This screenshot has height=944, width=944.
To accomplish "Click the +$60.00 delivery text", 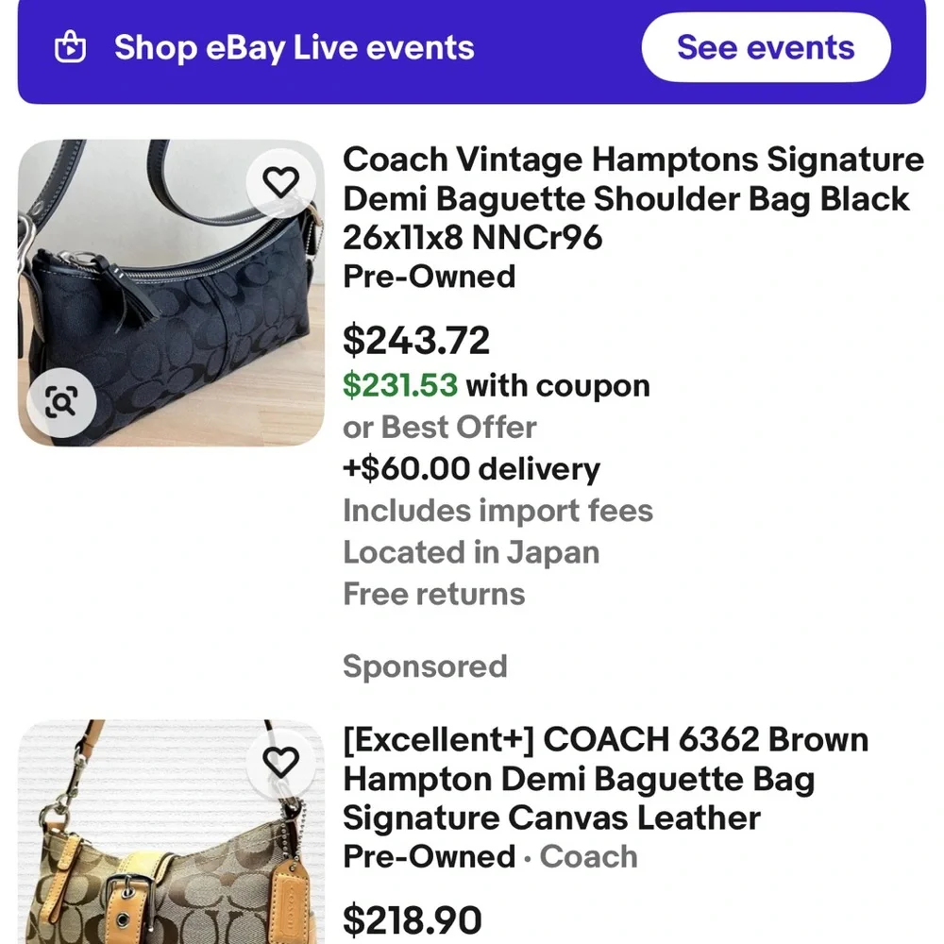I will click(x=471, y=469).
